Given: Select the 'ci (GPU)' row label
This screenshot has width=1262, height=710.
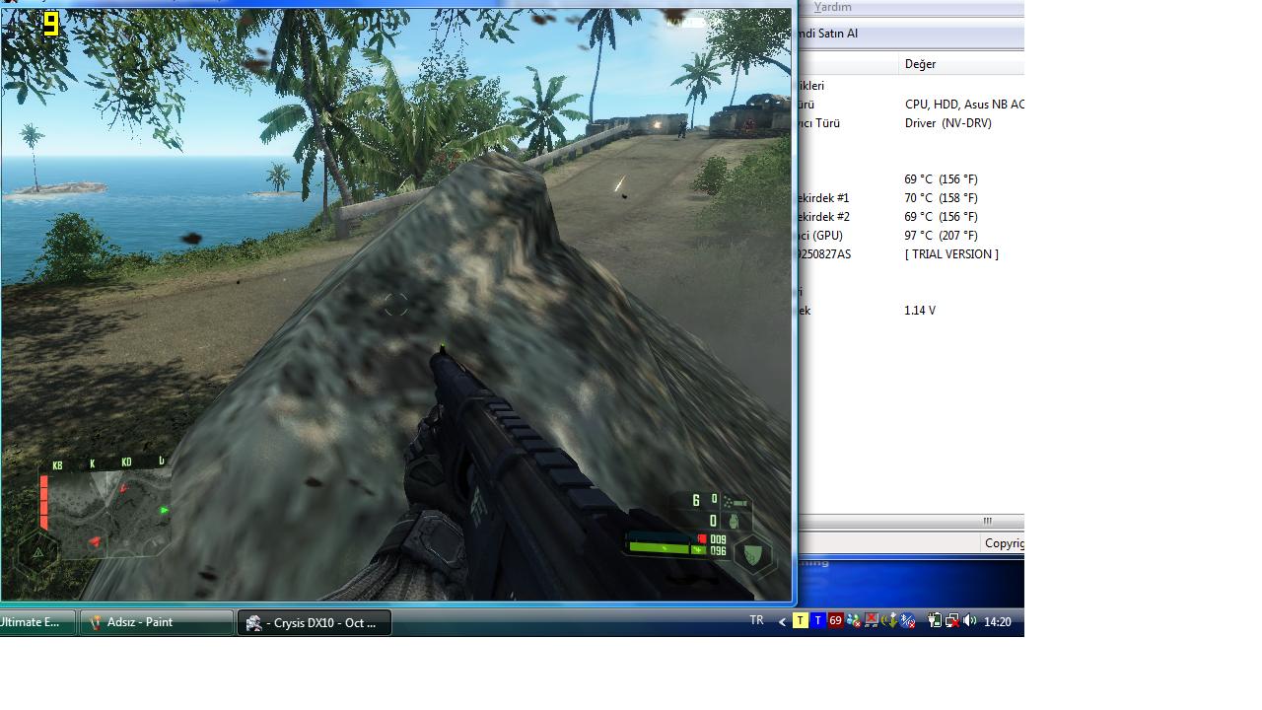Looking at the screenshot, I should 820,236.
